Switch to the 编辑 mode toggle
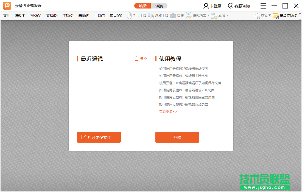The height and width of the screenshot is (192, 302). [x=142, y=5]
